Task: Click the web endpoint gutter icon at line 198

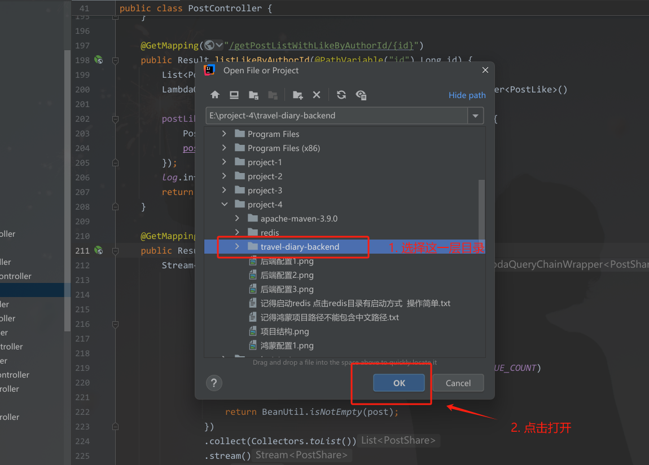Action: click(x=99, y=60)
